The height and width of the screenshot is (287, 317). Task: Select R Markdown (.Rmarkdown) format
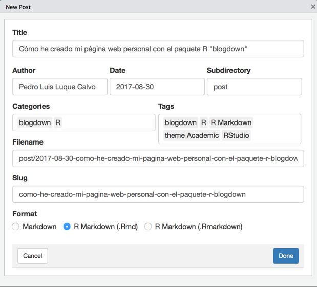click(148, 227)
